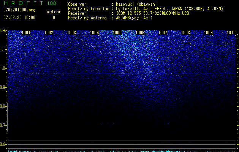Click the 1009 time marker
239x152 pixels.
208,33
